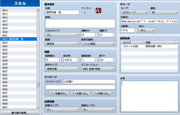Viewport: 180px width, 115px height.
Task: Select skill entry 0626
Action: [x=19, y=54]
